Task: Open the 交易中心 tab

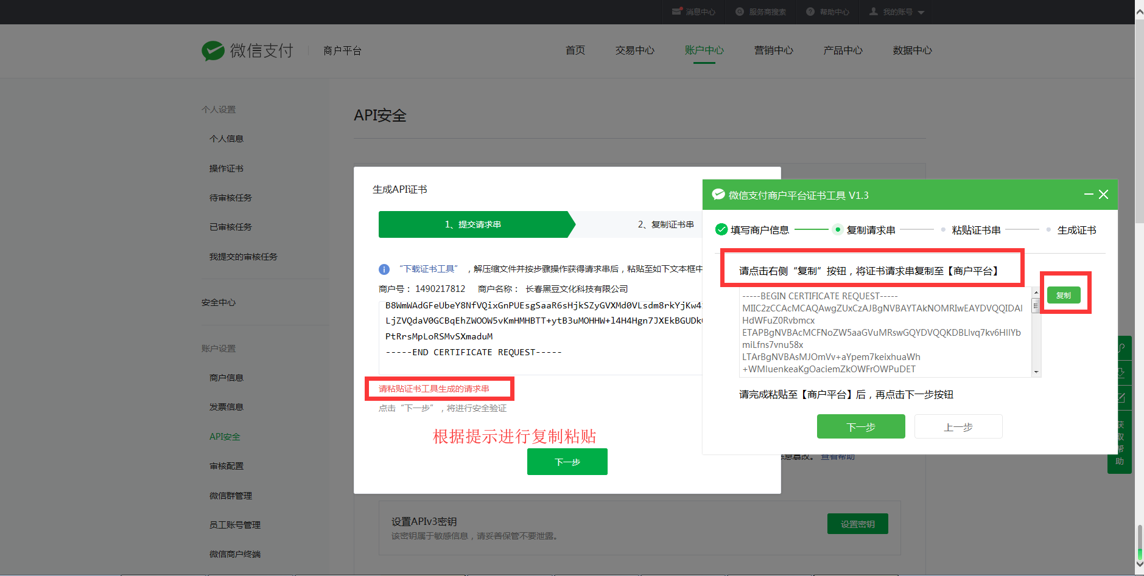Action: [x=635, y=50]
